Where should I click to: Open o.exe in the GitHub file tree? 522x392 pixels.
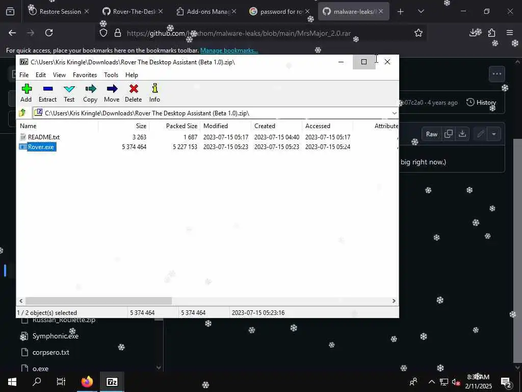pyautogui.click(x=40, y=369)
